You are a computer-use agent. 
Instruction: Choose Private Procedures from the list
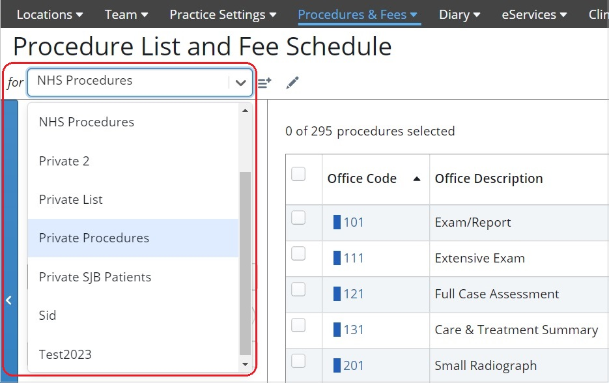(x=94, y=238)
